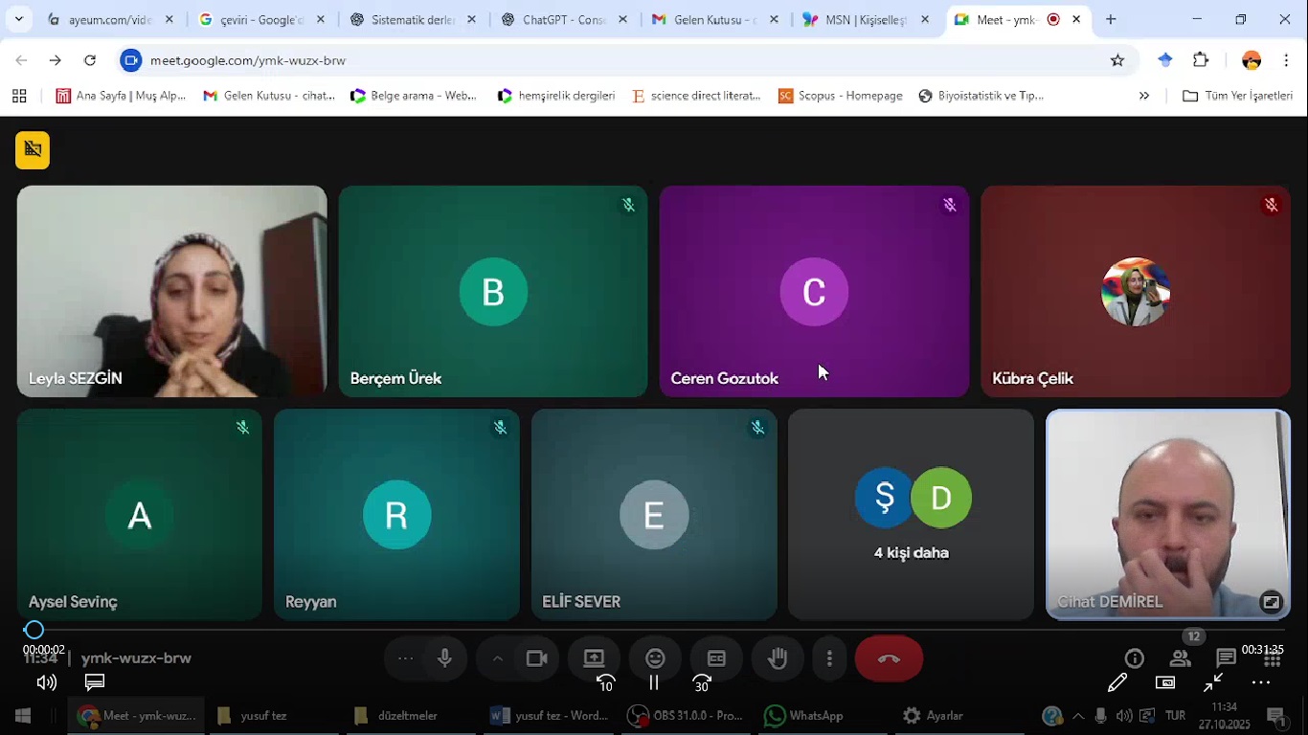Switch to the ChatGPT browser tab
This screenshot has width=1308, height=735.
tap(563, 20)
